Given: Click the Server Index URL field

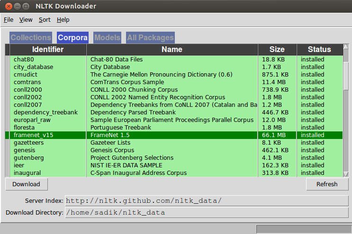Looking at the screenshot, I should 207,200.
